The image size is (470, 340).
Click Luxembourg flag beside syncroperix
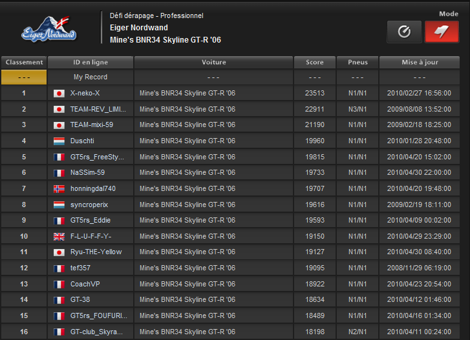[x=59, y=205]
